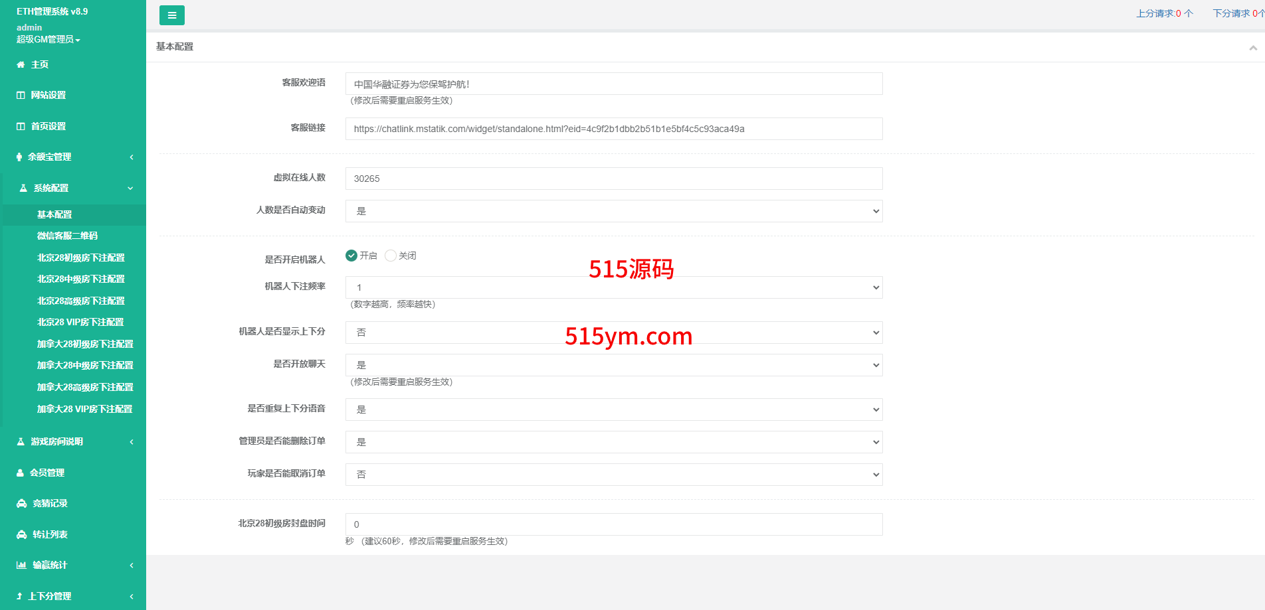
Task: Click the flask icon beside 游戏房间说明
Action: point(21,442)
